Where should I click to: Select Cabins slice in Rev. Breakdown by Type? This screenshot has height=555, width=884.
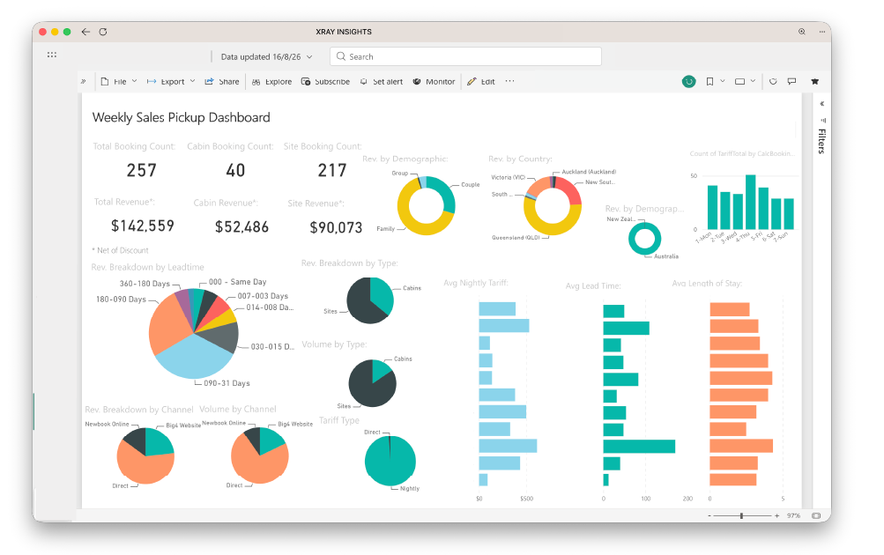(x=381, y=294)
